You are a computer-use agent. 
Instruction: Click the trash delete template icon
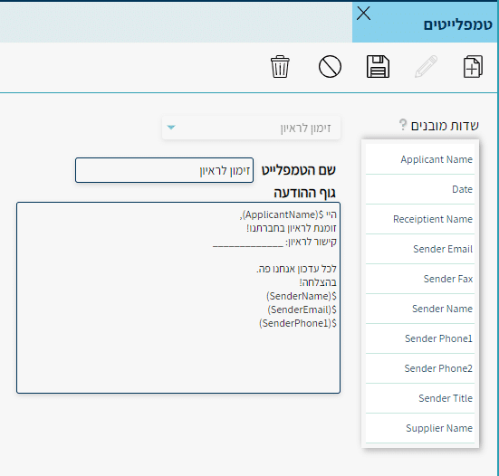click(x=280, y=67)
